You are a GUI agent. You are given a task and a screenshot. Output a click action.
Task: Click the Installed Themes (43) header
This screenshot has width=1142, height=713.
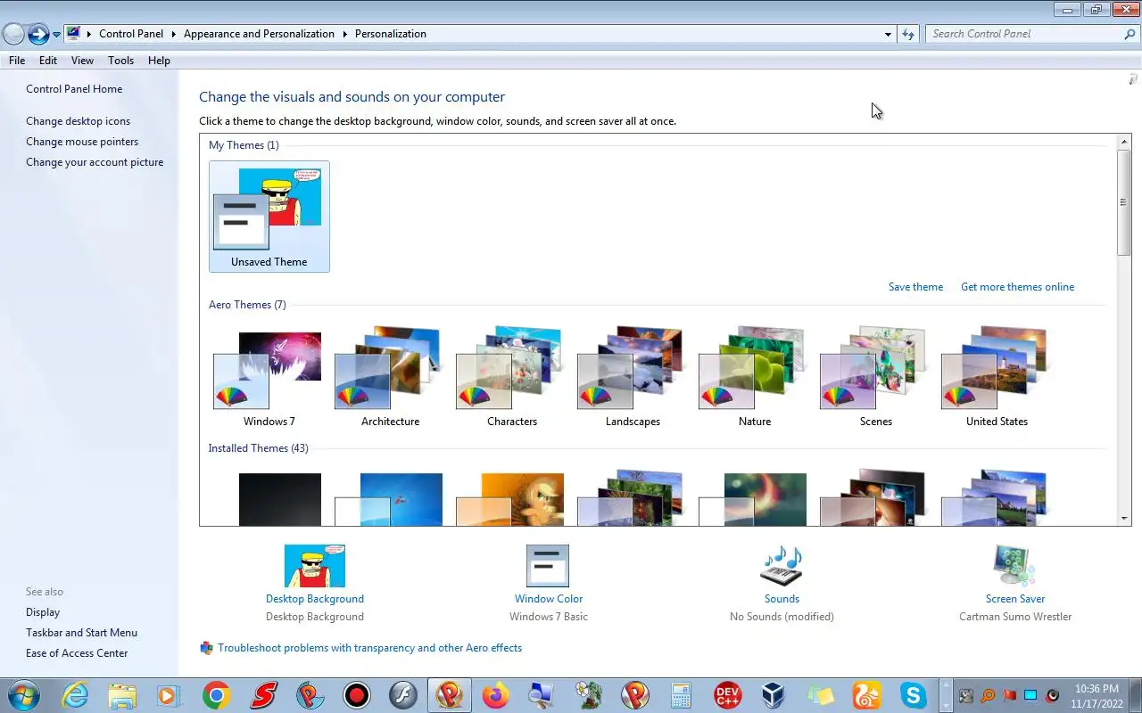pyautogui.click(x=258, y=448)
